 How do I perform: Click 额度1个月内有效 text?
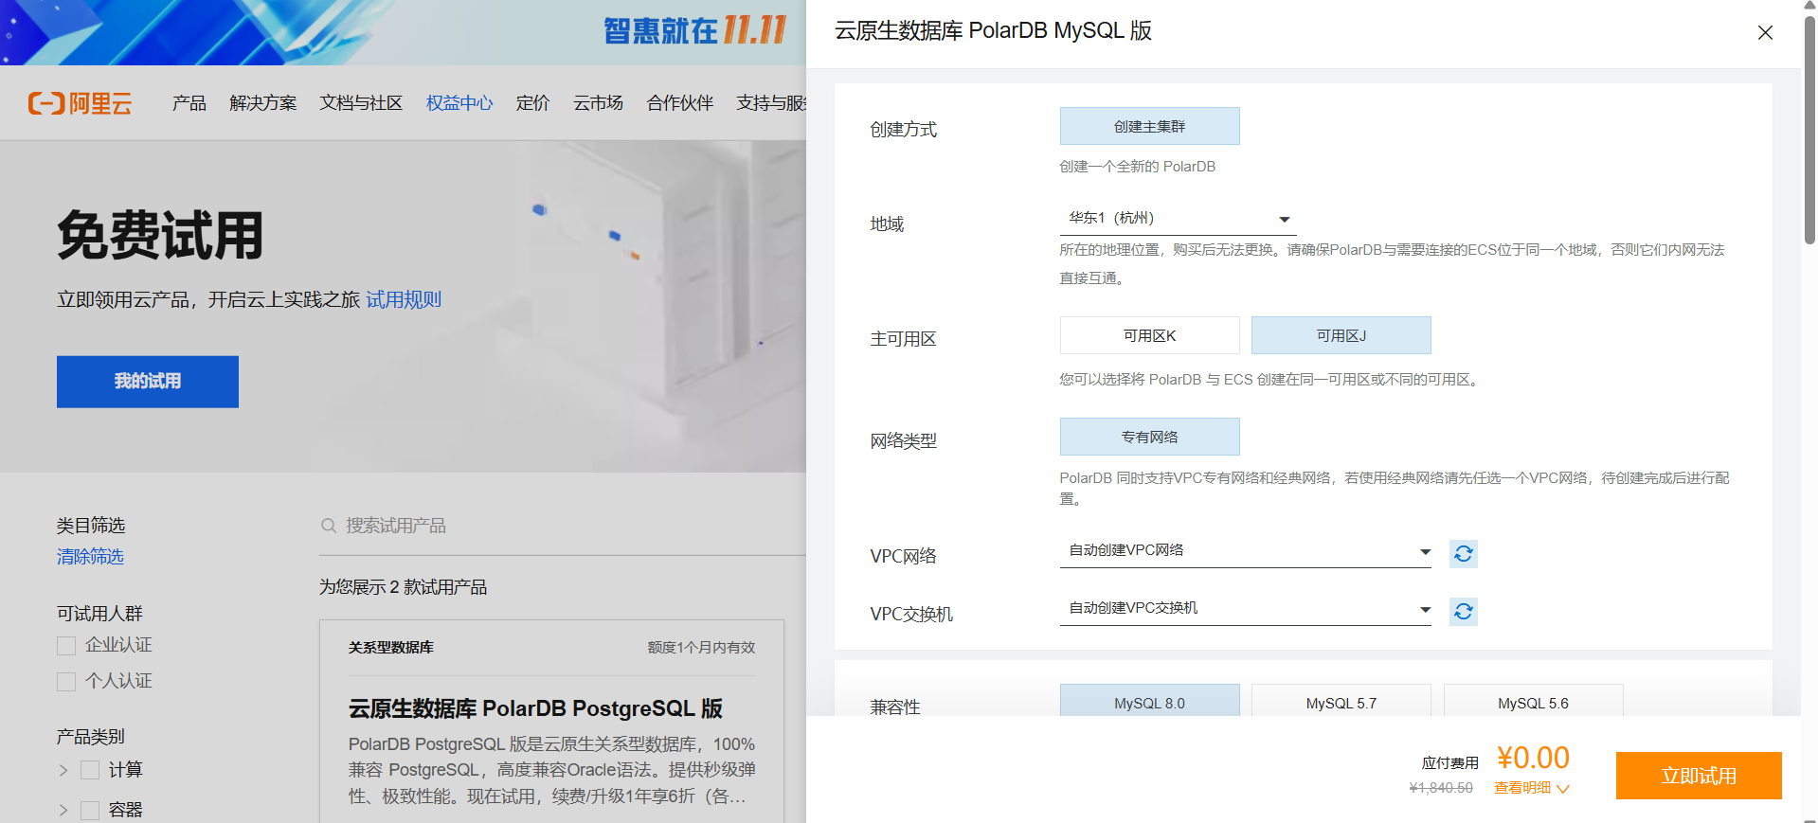coord(701,648)
